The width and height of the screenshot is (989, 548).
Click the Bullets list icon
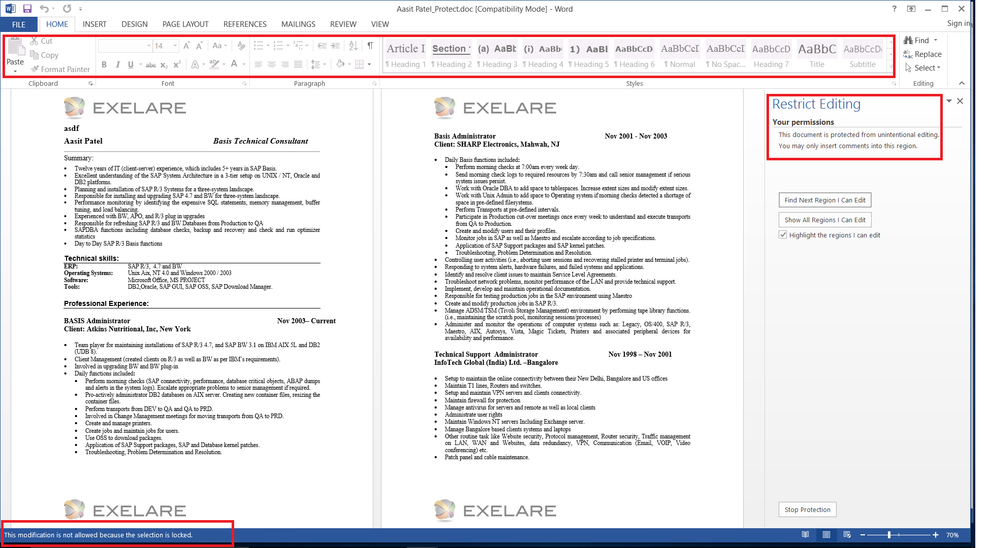tap(259, 46)
